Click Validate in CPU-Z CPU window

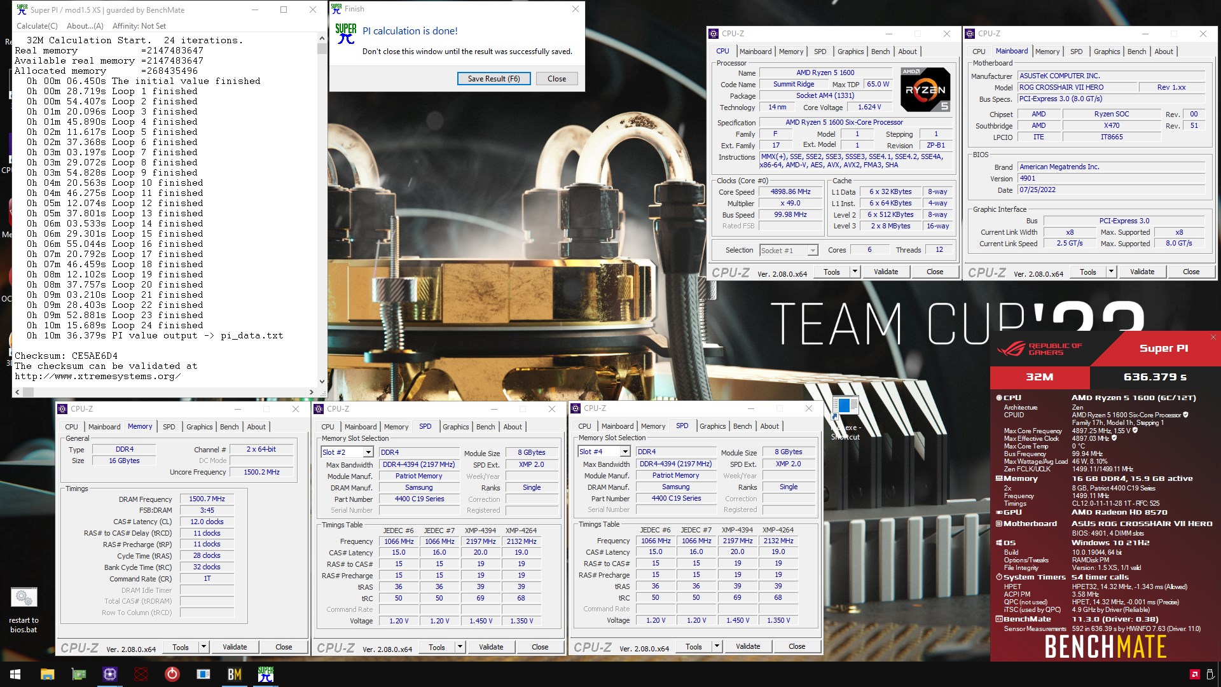coord(886,272)
